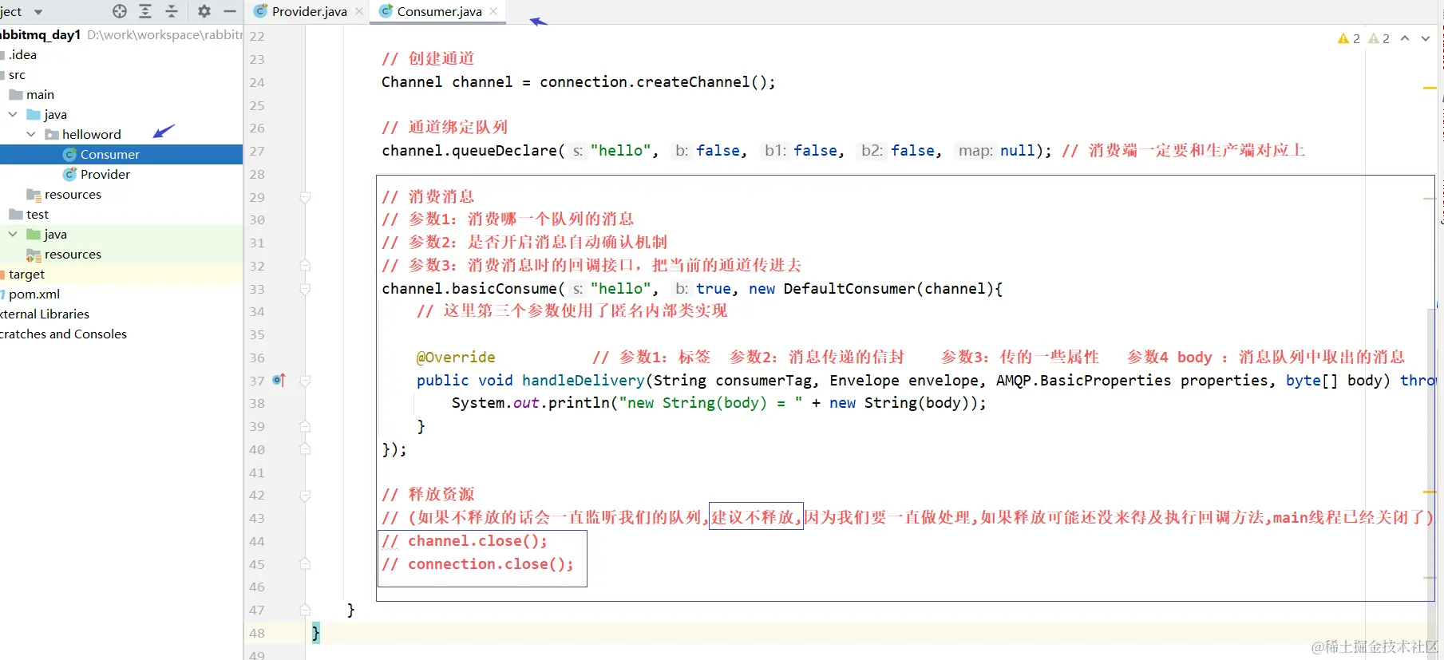Toggle fold end marker at line 40
Screen dimensions: 1444x660
(305, 450)
